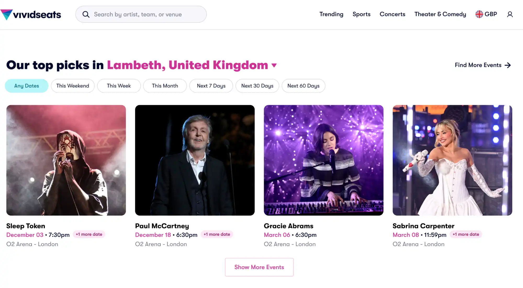The height and width of the screenshot is (288, 523).
Task: Expand '+1 more date' for Sleep Token
Action: 89,234
